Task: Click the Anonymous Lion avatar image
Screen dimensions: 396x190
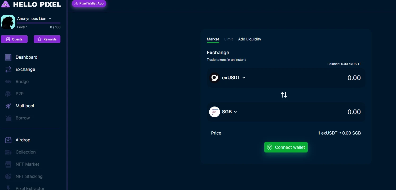Action: tap(8, 22)
